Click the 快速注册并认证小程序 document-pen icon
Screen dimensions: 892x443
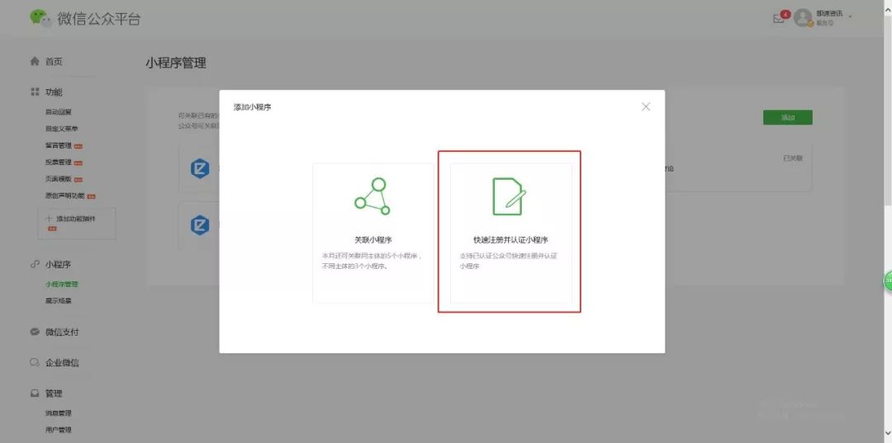509,196
